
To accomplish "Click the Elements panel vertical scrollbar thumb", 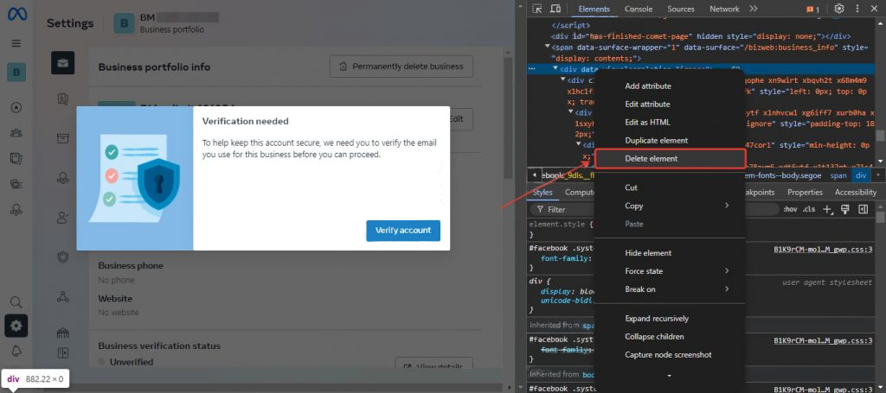I will [880, 136].
